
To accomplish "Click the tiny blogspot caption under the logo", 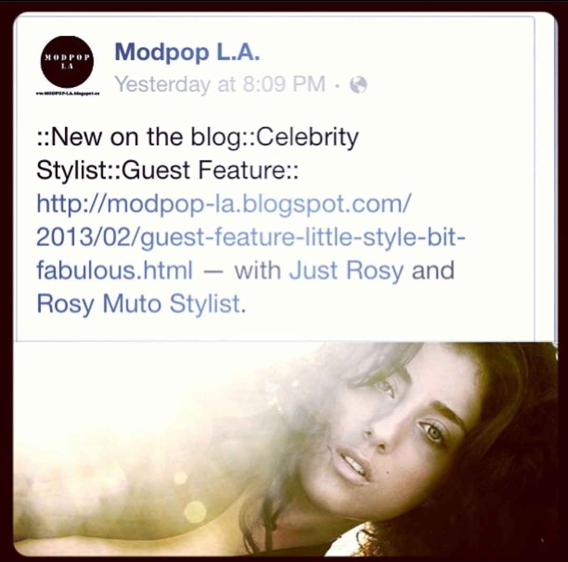I will tap(67, 94).
